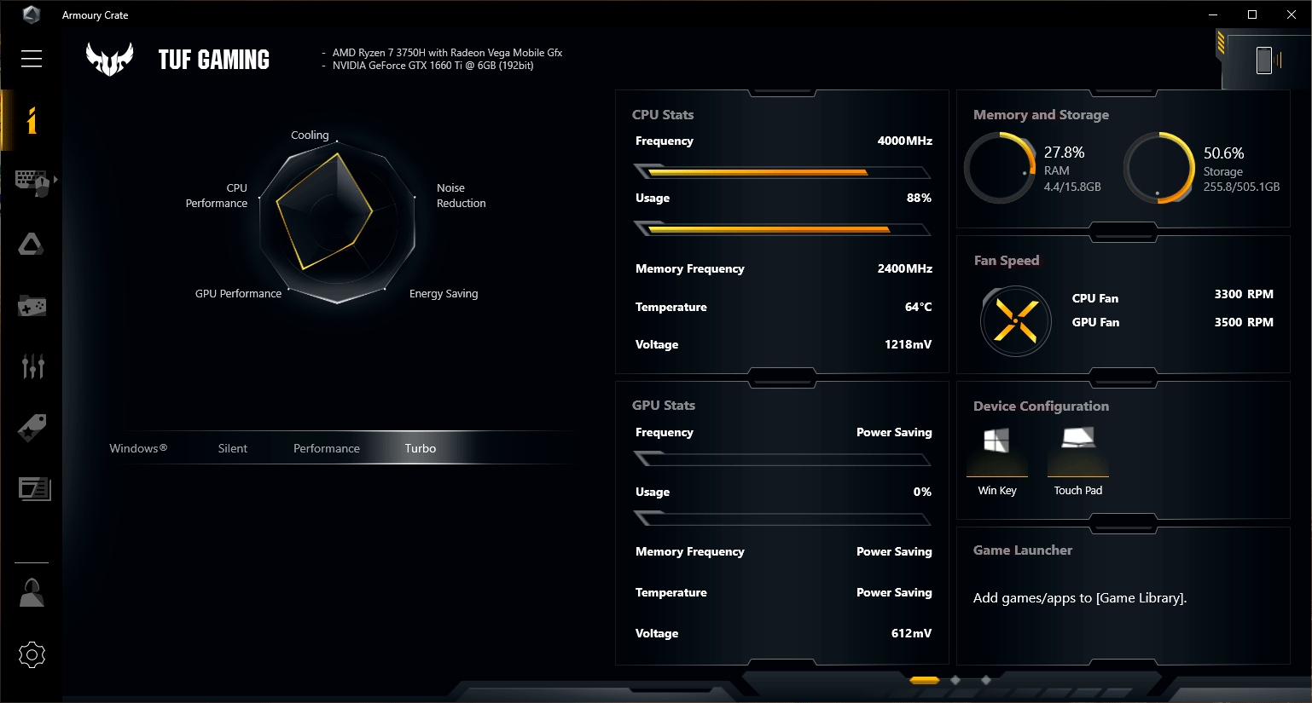Go to the first dashboard page indicator

tap(925, 680)
